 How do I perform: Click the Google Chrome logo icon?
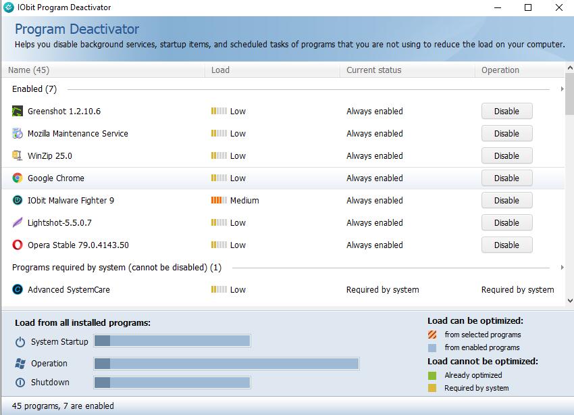pyautogui.click(x=17, y=178)
